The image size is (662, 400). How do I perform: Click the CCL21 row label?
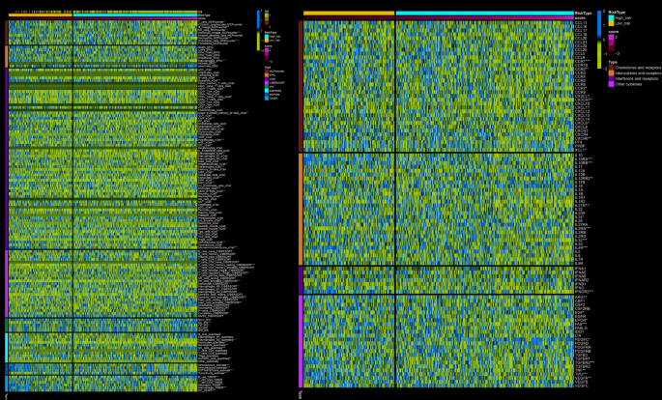pos(581,43)
